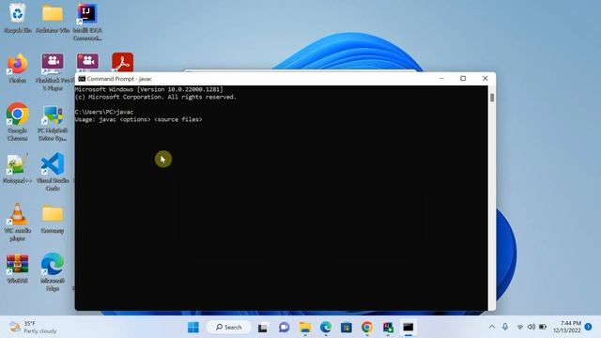Minimize the Command Prompt window

441,79
